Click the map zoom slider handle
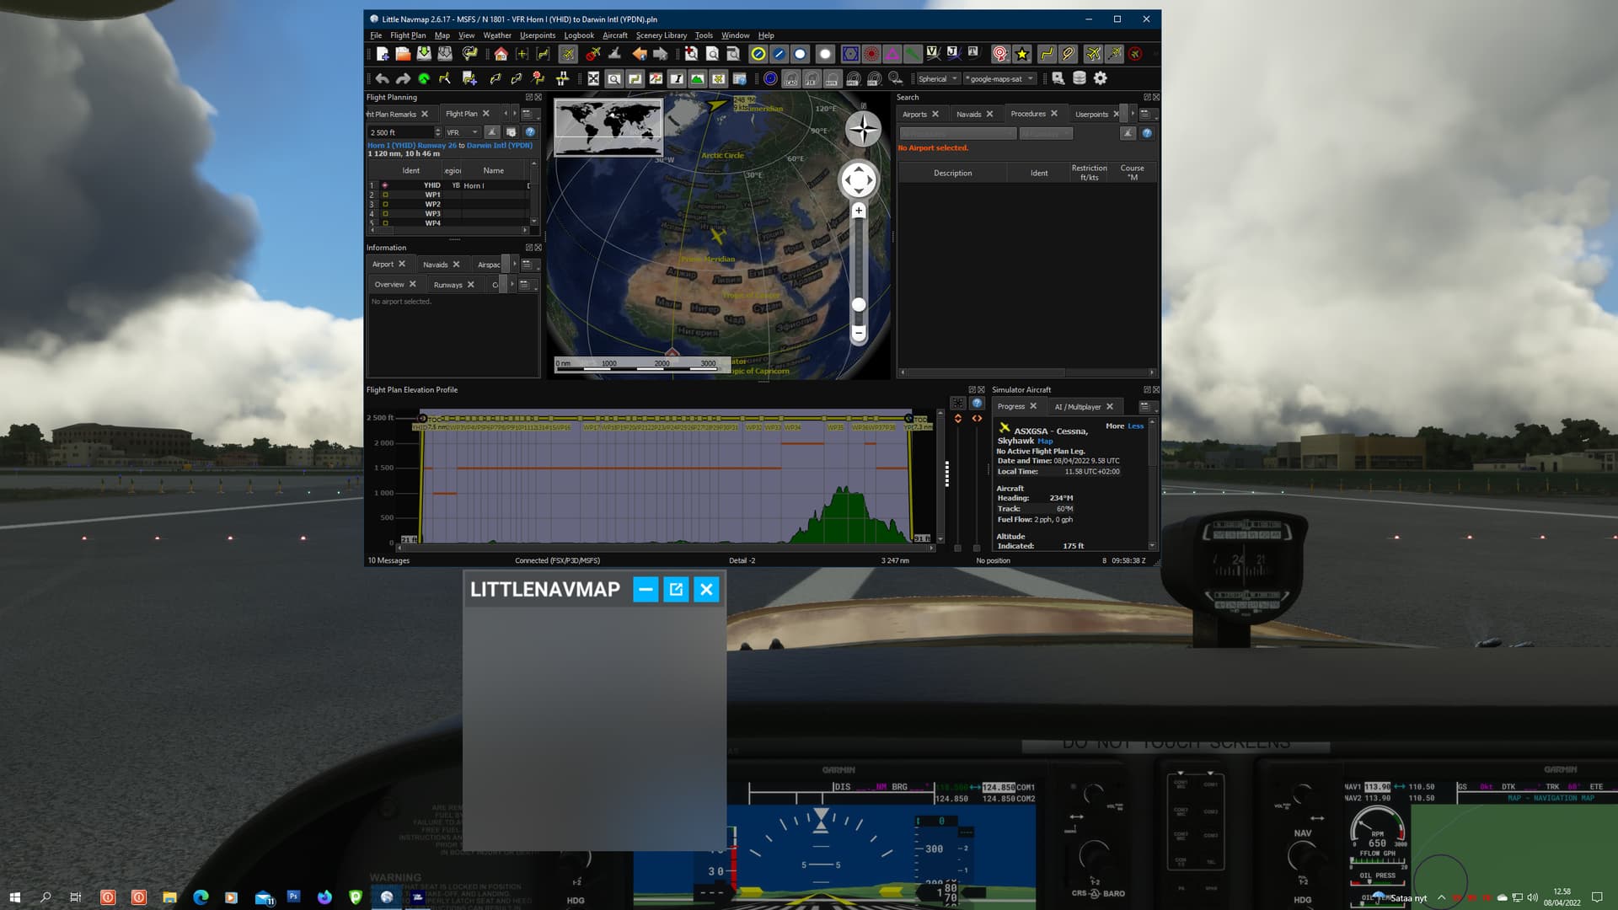This screenshot has width=1618, height=910. pos(859,304)
